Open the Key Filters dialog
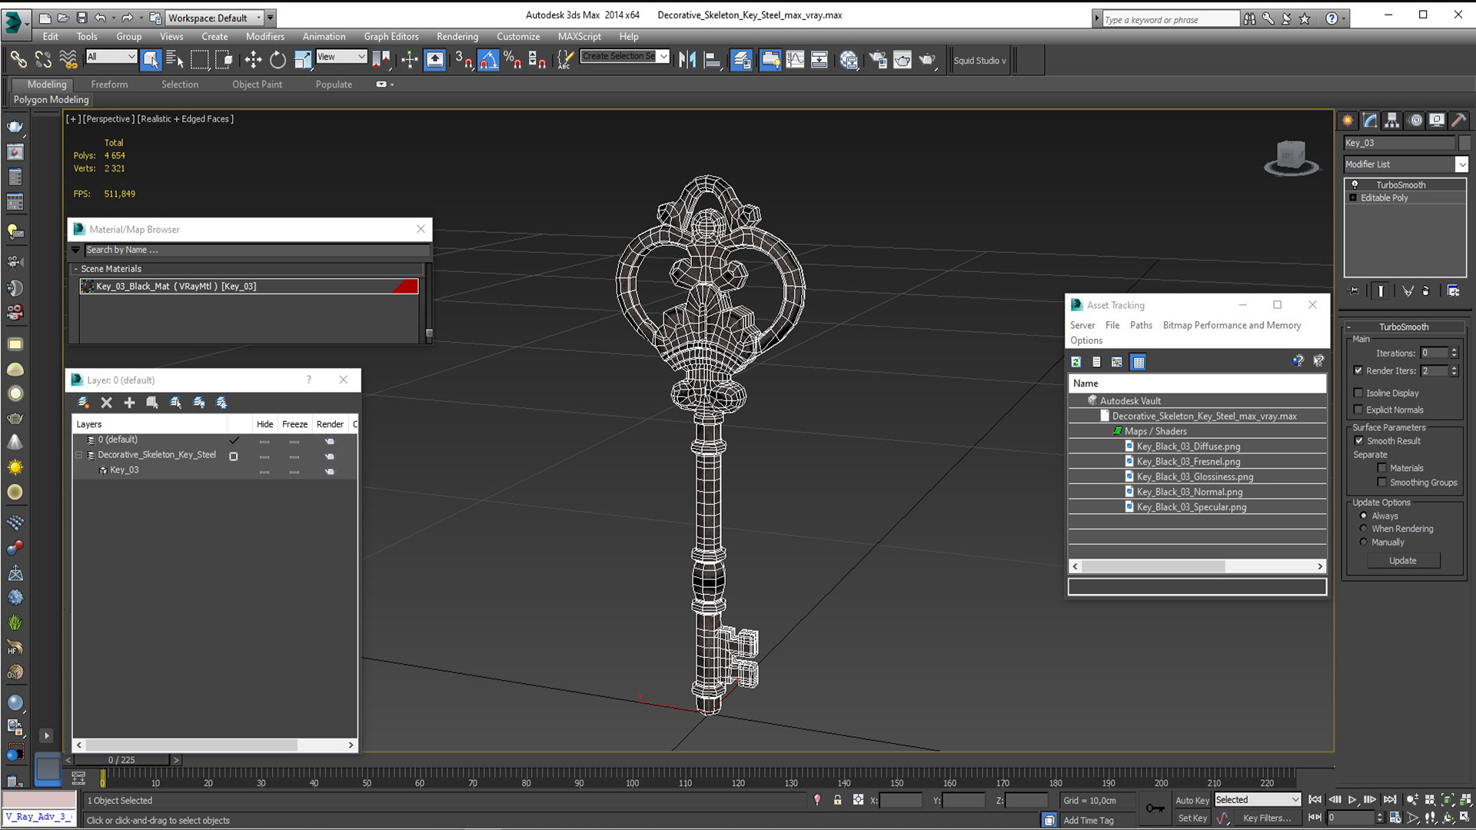1476x830 pixels. coord(1267,818)
